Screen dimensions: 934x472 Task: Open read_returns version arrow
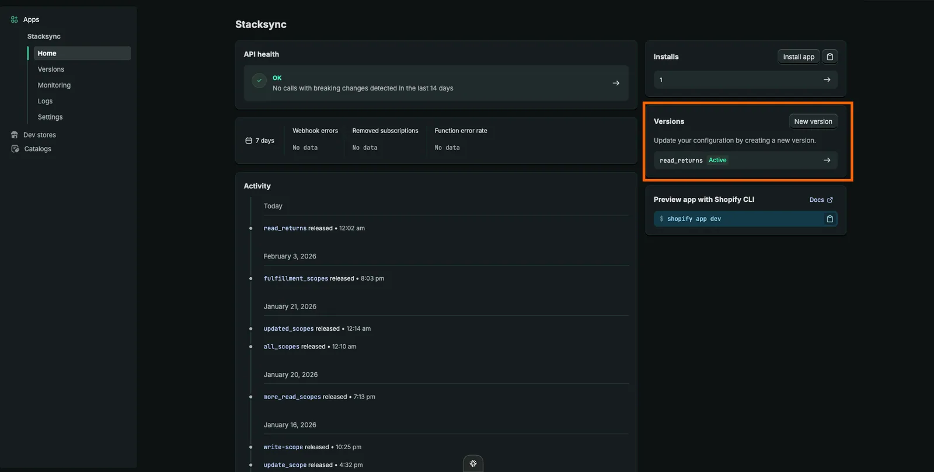point(827,160)
